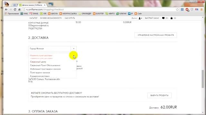Click the Выйти logout link

[x=134, y=18]
